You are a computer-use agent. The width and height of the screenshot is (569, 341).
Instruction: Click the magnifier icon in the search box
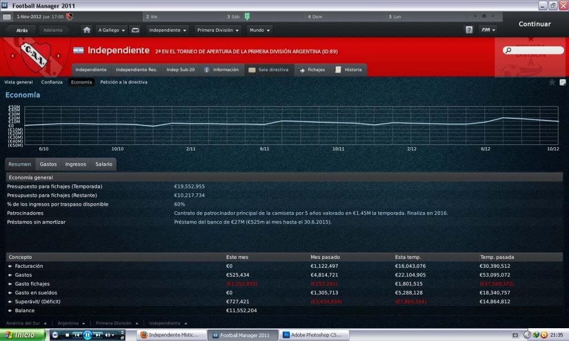point(508,50)
